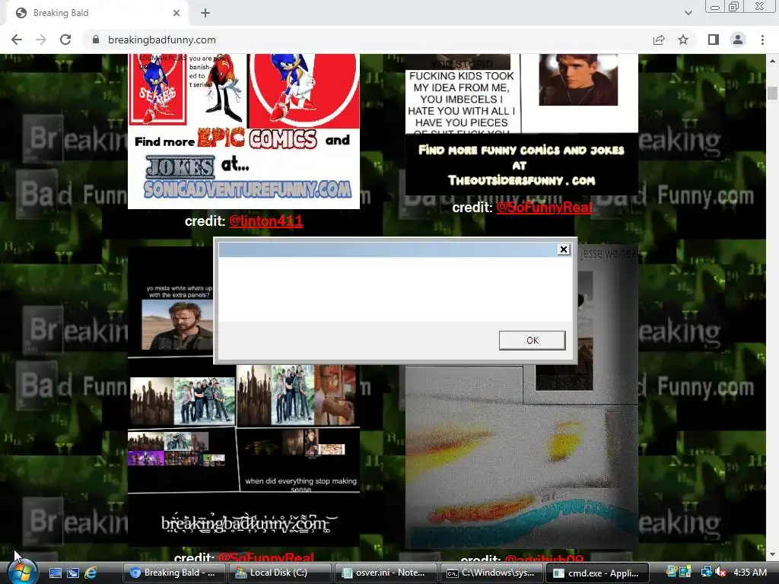779x584 pixels.
Task: Switch to the Local Disk (C:) taskbar window
Action: click(280, 573)
